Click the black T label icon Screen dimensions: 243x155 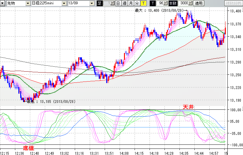pyautogui.click(x=152, y=3)
